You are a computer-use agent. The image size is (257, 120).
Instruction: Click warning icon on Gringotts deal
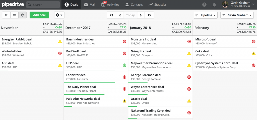(x=189, y=53)
